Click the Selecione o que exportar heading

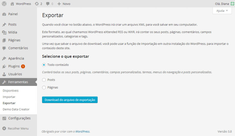pos(66,56)
